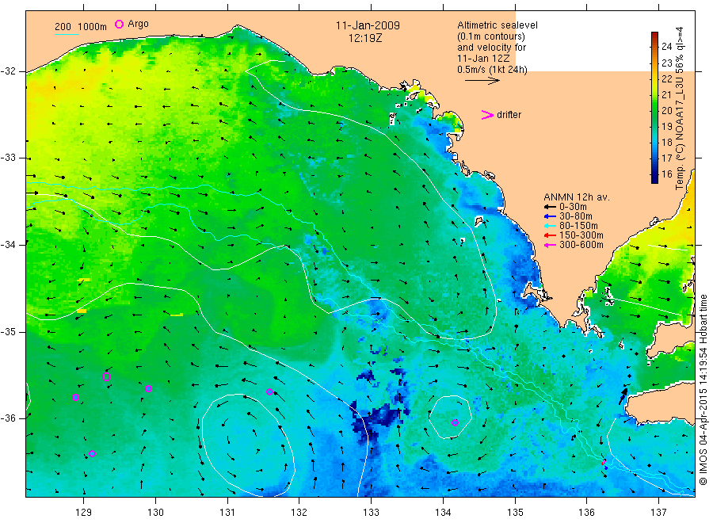Click the temperature color bar scale
The width and height of the screenshot is (713, 523).
click(x=654, y=107)
